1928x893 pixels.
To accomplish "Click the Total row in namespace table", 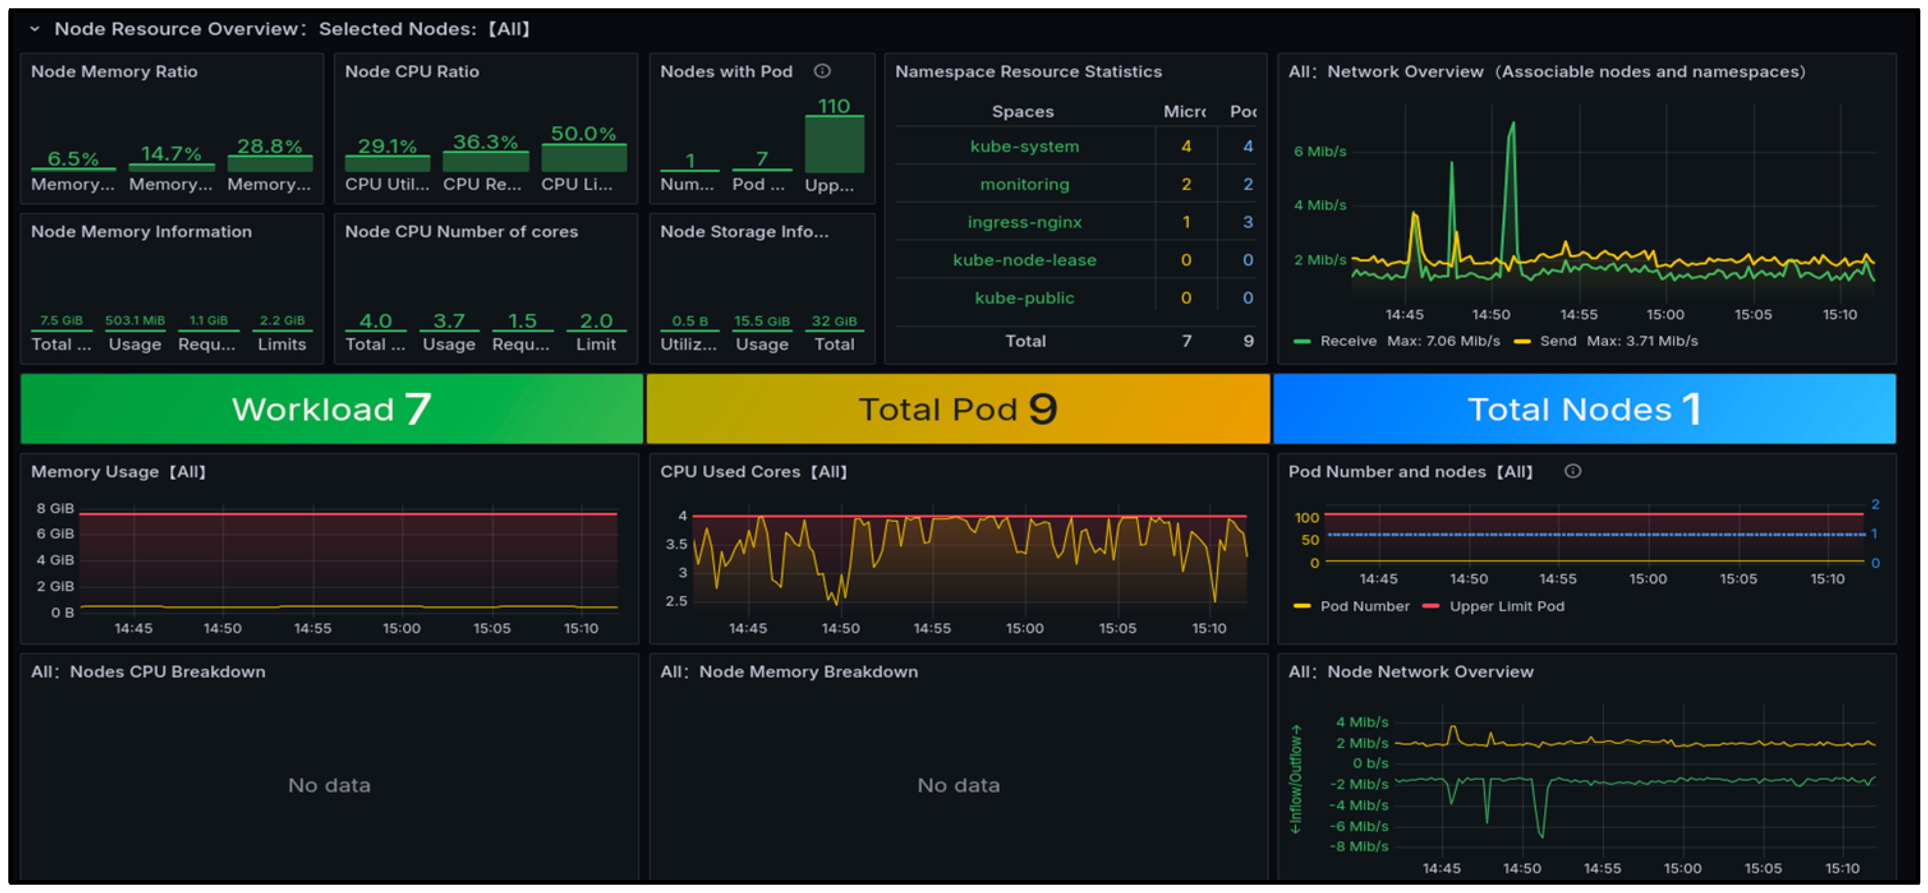I will coord(1076,341).
